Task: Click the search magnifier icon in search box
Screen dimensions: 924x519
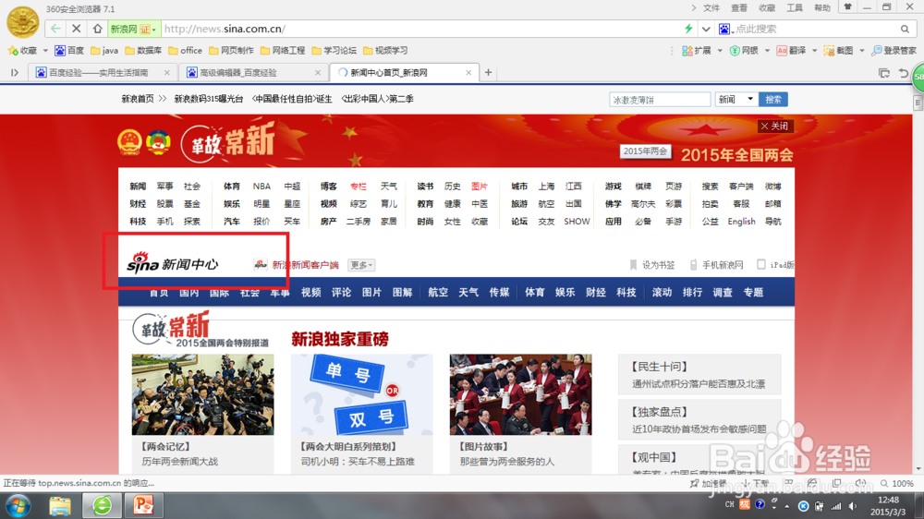Action: pyautogui.click(x=905, y=29)
